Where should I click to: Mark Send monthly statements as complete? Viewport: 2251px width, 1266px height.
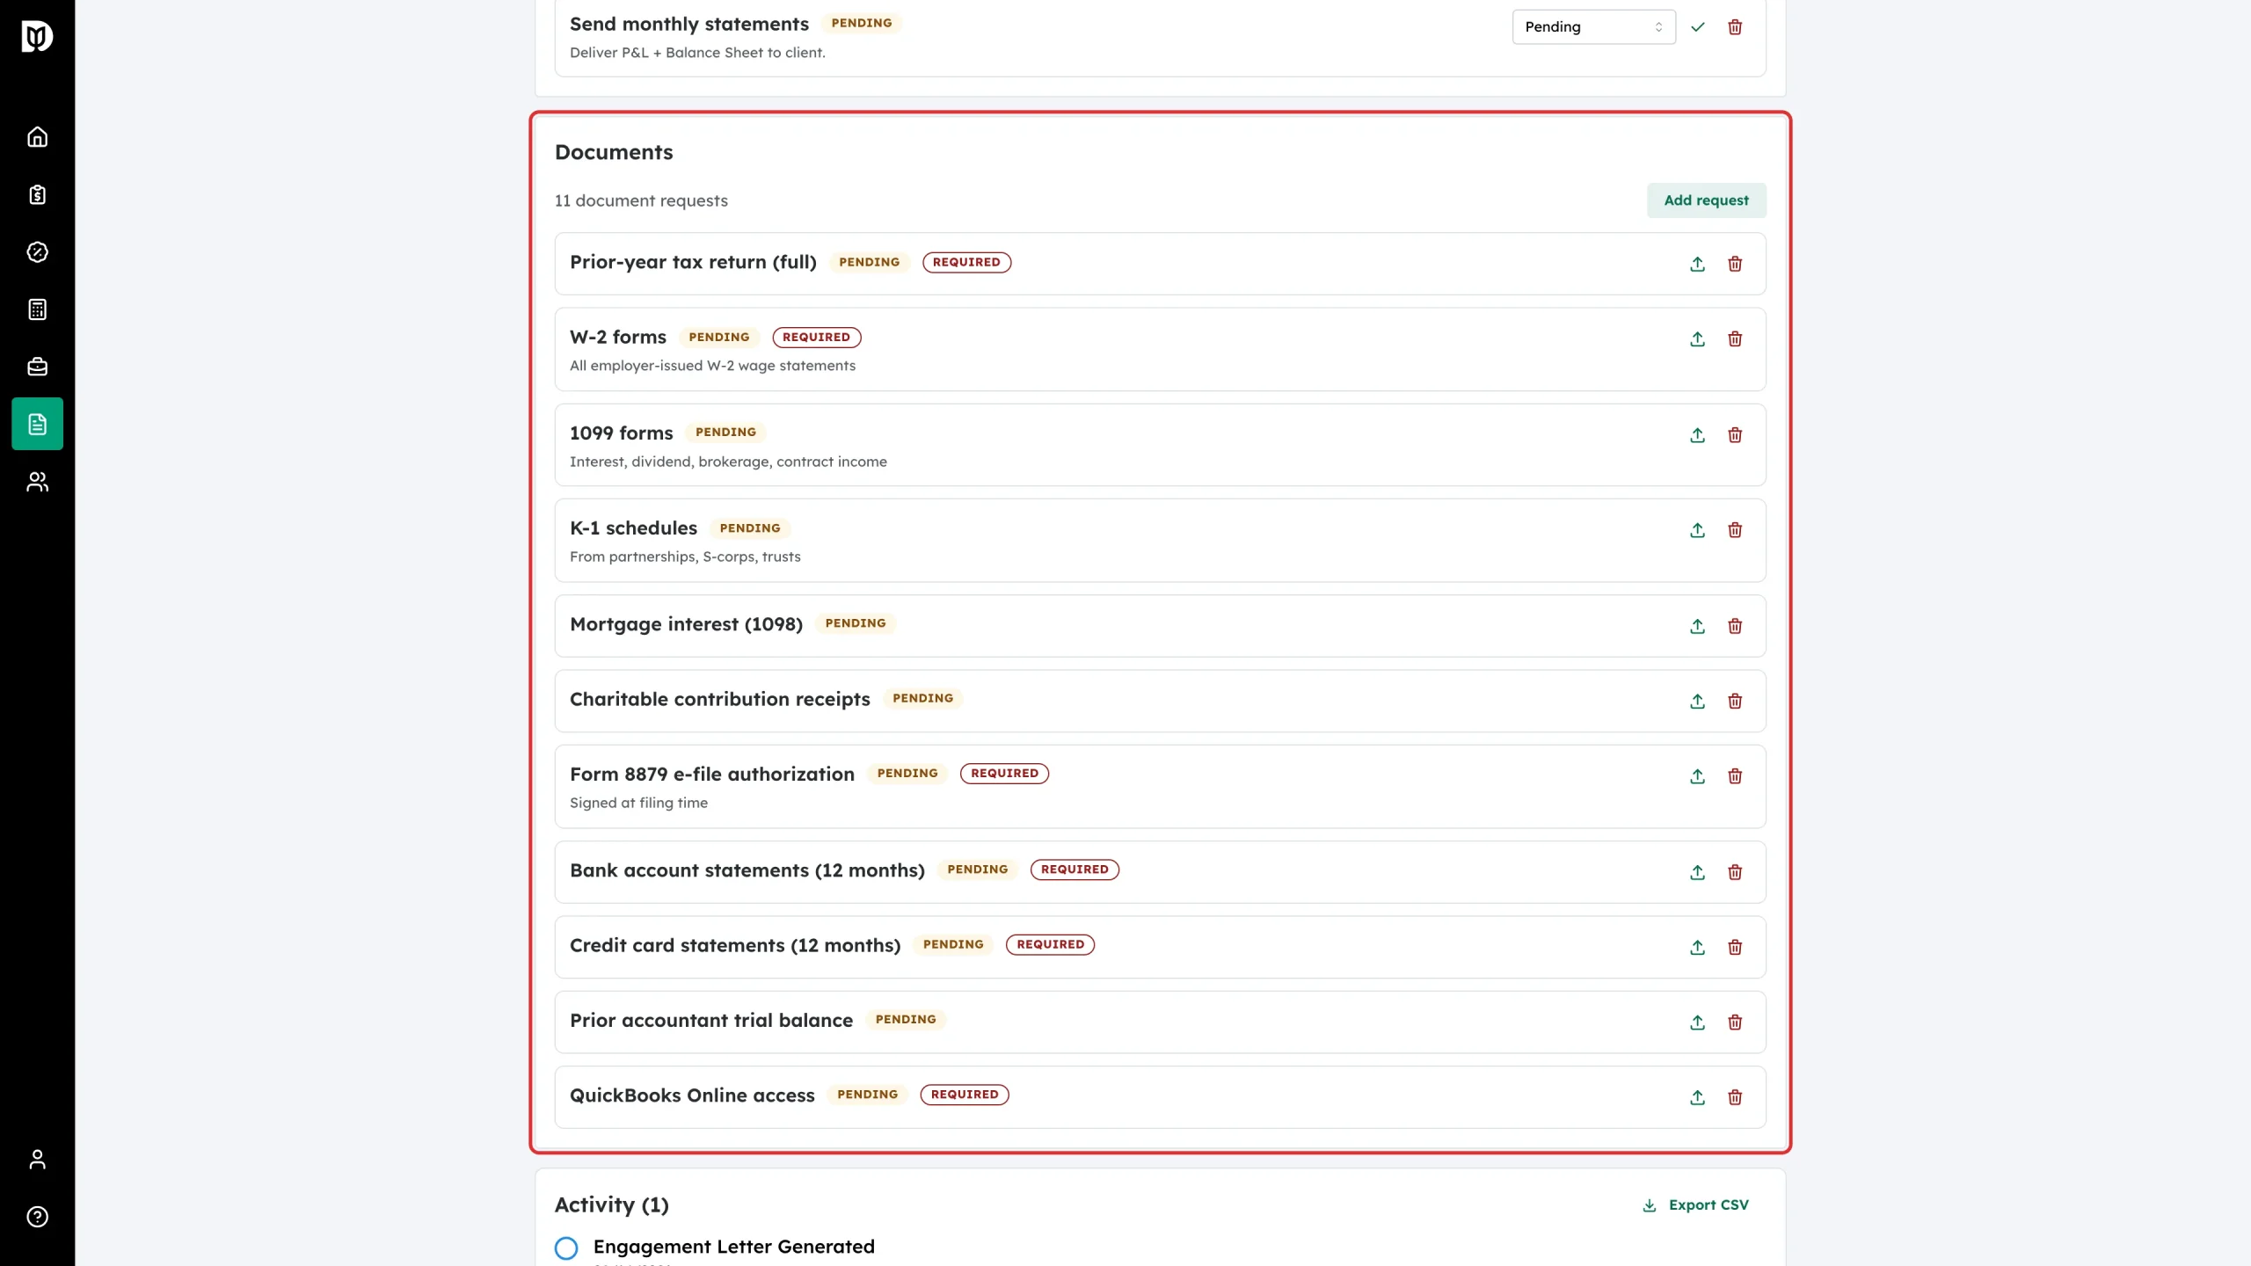click(x=1697, y=27)
